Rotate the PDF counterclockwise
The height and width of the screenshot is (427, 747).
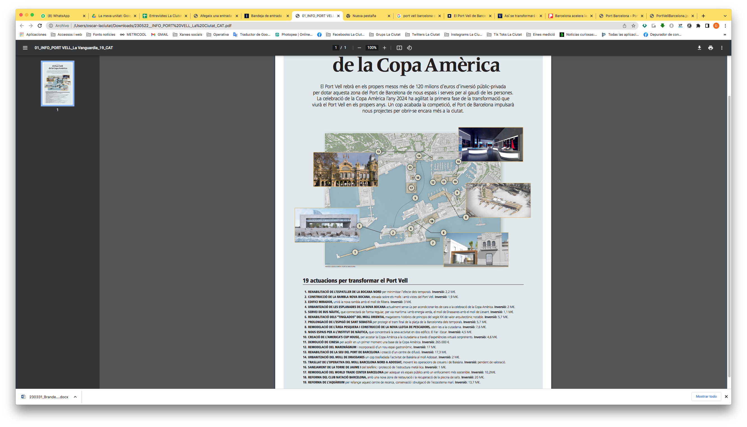click(x=409, y=48)
